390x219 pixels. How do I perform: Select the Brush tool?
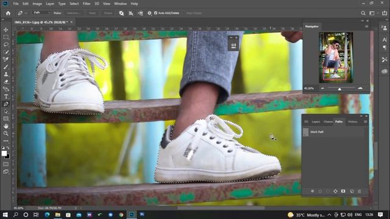point(6,67)
